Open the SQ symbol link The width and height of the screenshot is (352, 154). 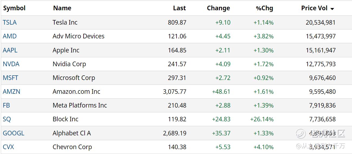7,119
